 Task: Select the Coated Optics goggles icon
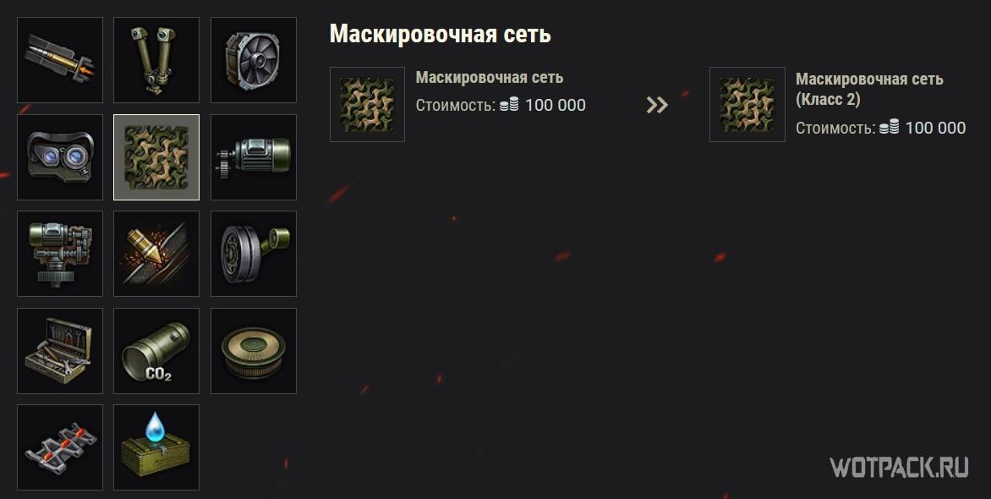tap(60, 156)
